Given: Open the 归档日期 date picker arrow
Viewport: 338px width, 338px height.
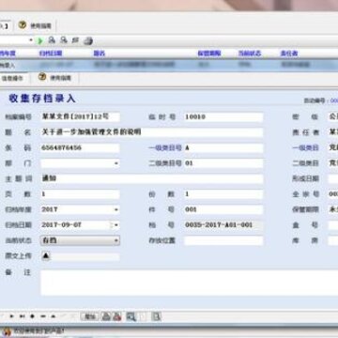Looking at the screenshot, I should click(116, 225).
